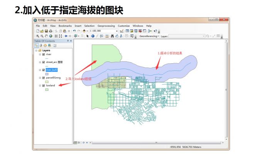Select the Zoom In tool
Image resolution: width=274 pixels, height=154 pixels.
[x=37, y=36]
